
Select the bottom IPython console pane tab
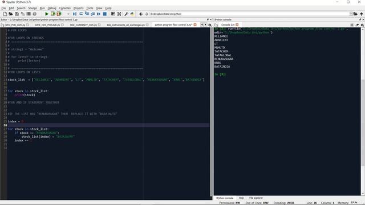(x=225, y=198)
